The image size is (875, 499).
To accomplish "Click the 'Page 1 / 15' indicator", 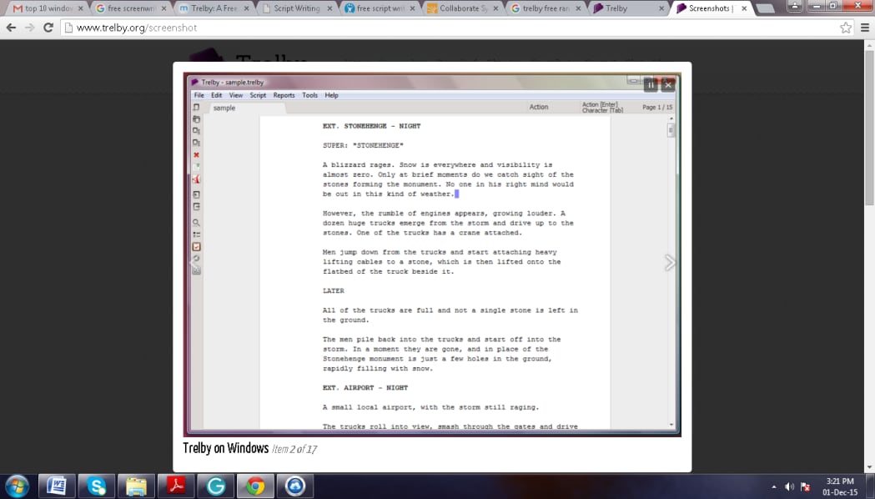I will point(657,107).
